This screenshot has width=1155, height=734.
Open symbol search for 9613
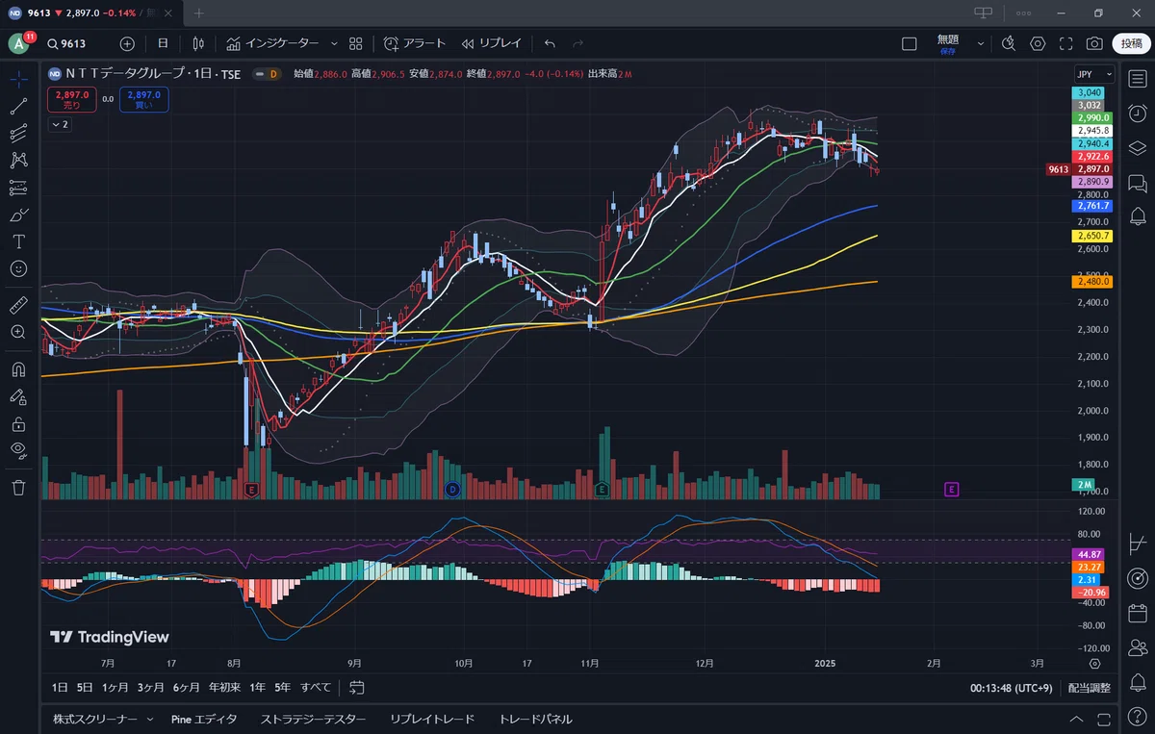coord(67,43)
